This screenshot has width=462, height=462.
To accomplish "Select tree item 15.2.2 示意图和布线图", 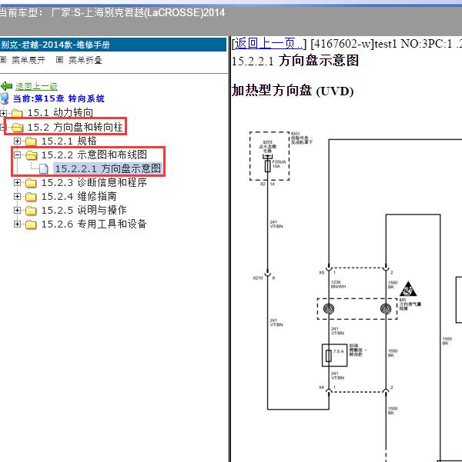I will (94, 155).
